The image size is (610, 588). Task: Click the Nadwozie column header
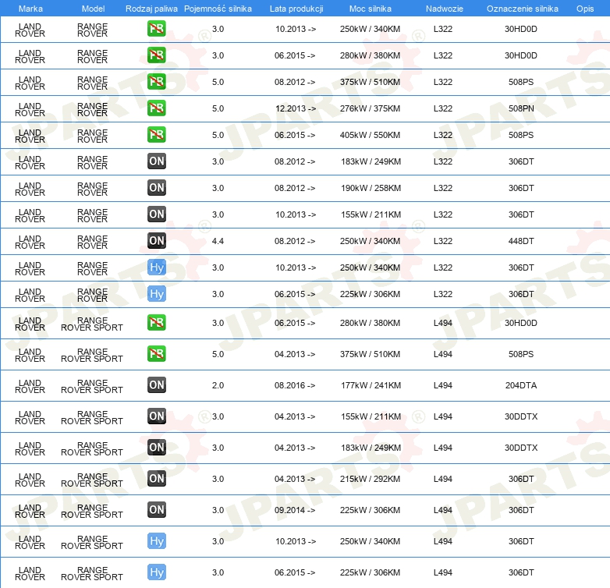pos(445,9)
